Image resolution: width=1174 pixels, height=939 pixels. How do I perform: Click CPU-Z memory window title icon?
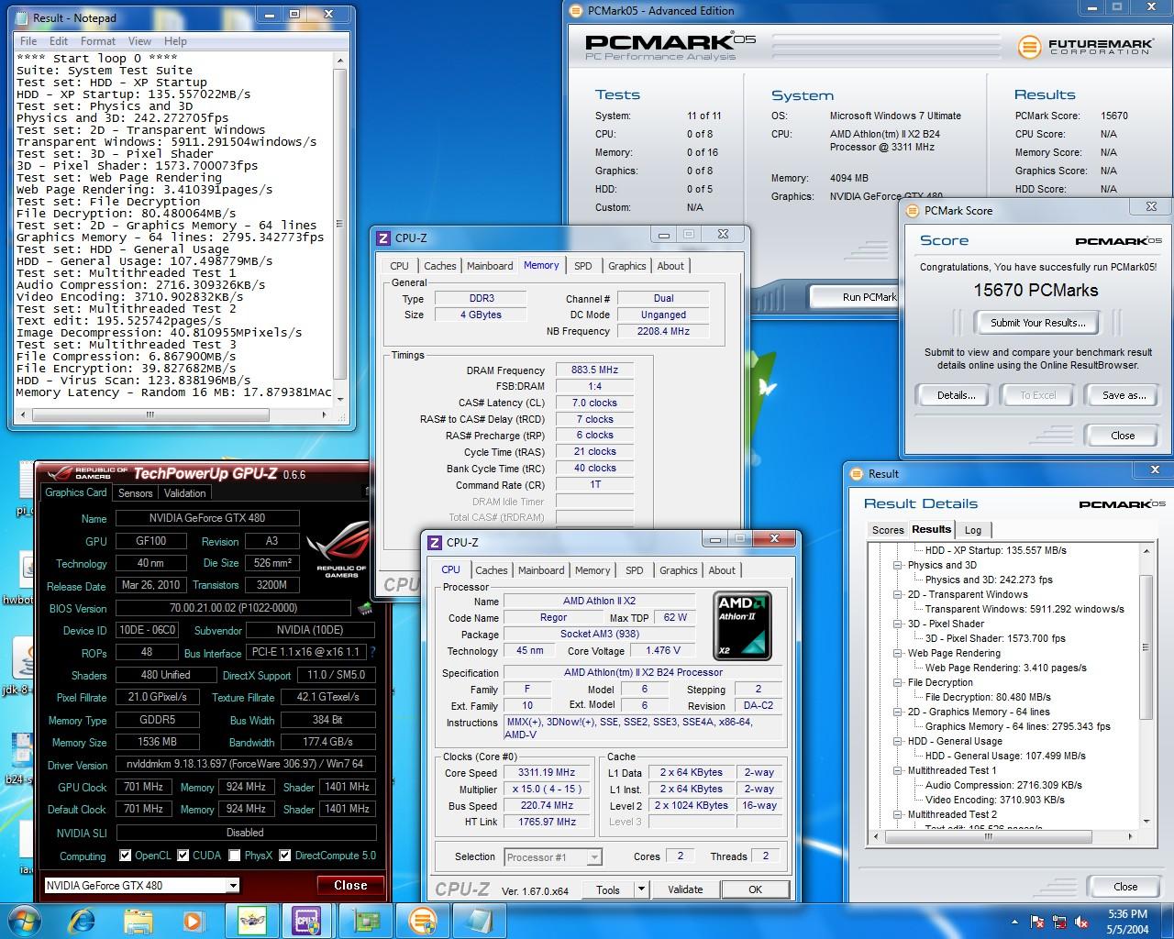(383, 238)
